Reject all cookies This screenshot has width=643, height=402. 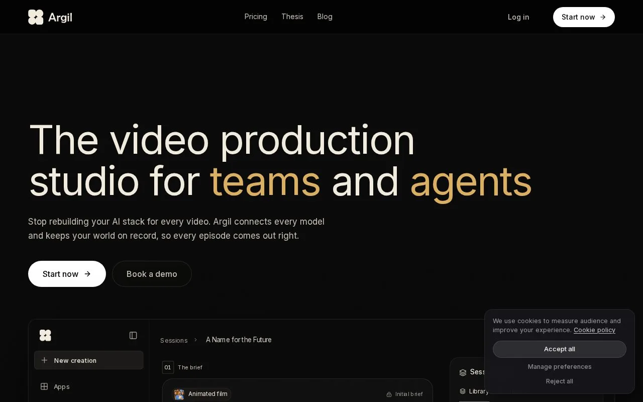click(x=560, y=381)
